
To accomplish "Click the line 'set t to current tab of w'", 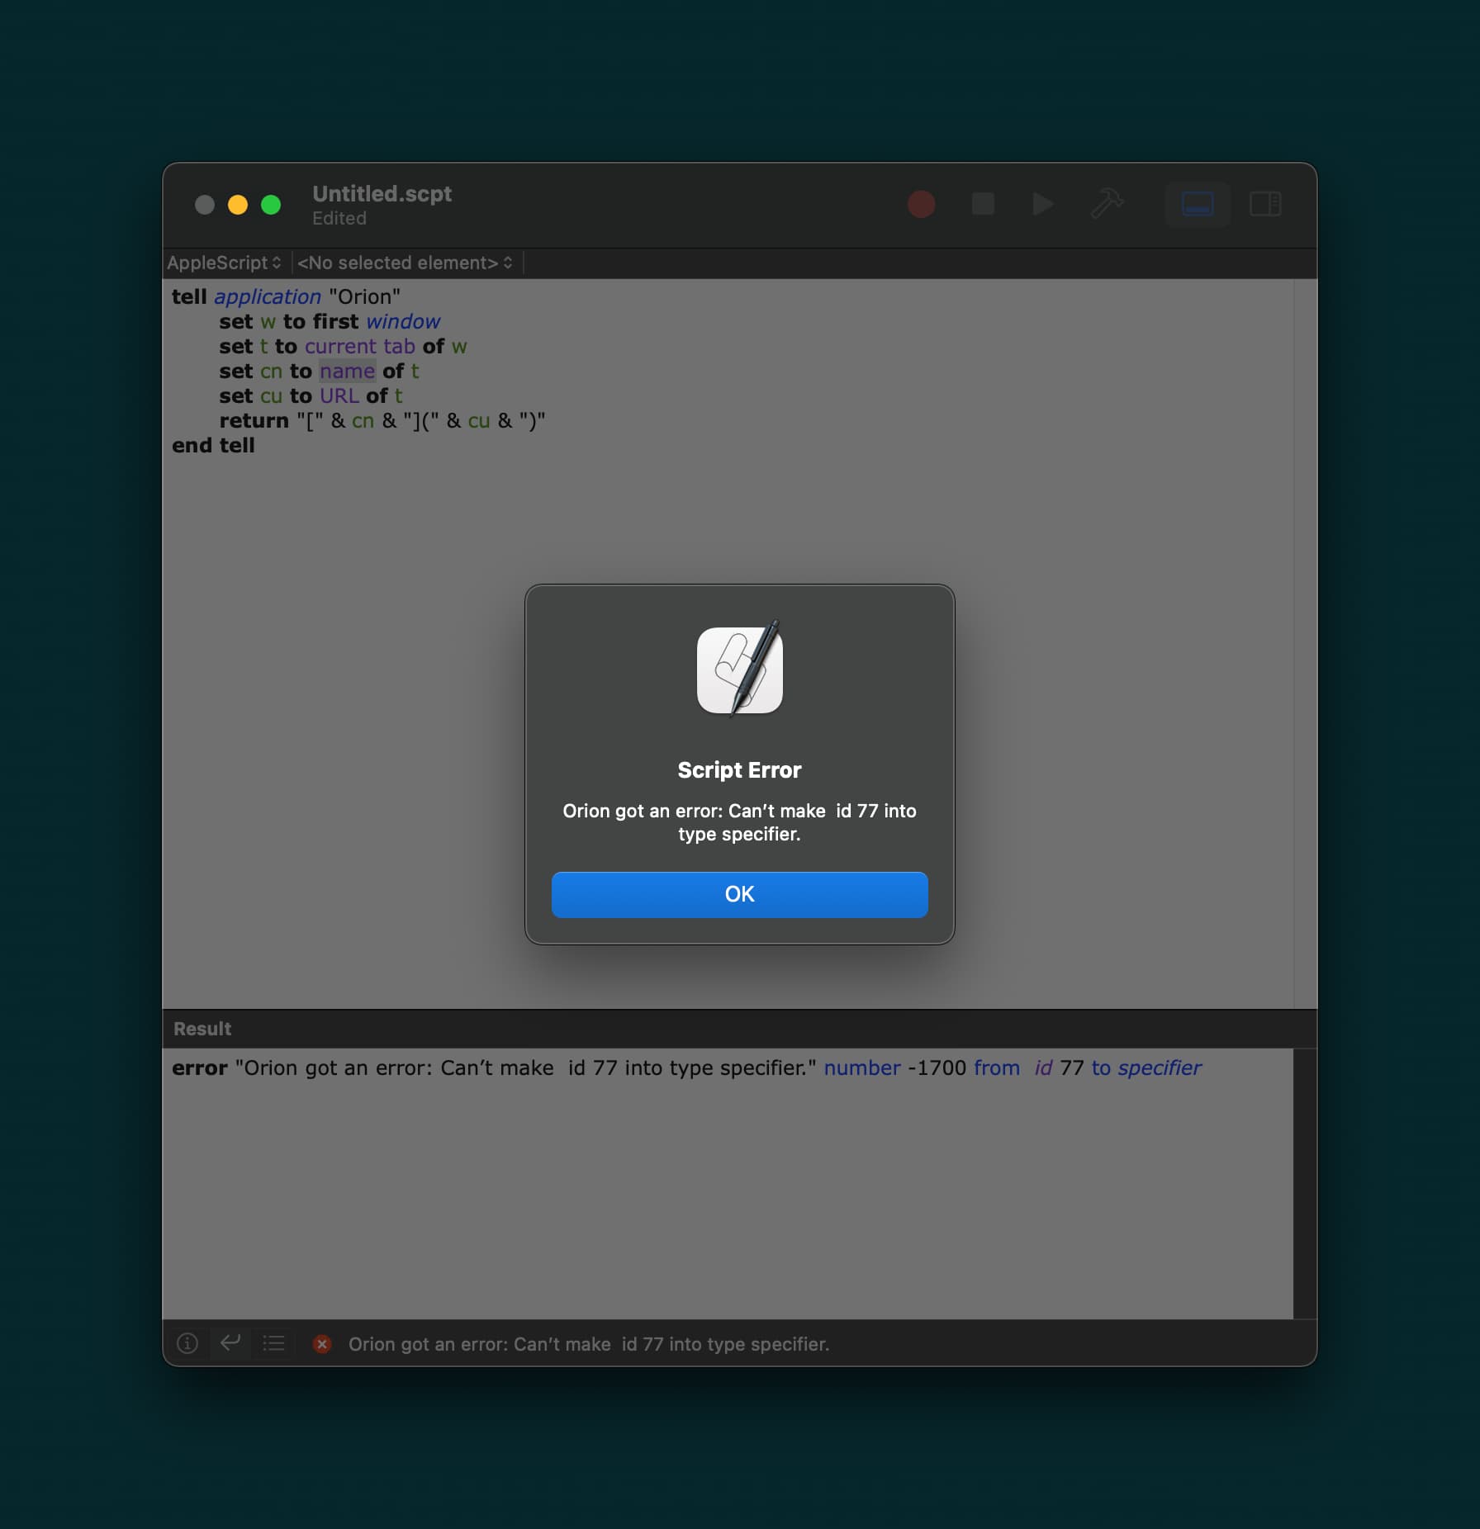I will tap(343, 346).
